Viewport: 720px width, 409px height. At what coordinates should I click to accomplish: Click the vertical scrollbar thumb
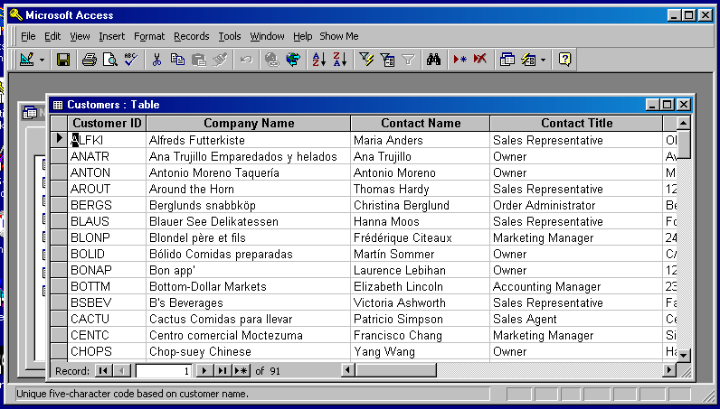point(684,144)
